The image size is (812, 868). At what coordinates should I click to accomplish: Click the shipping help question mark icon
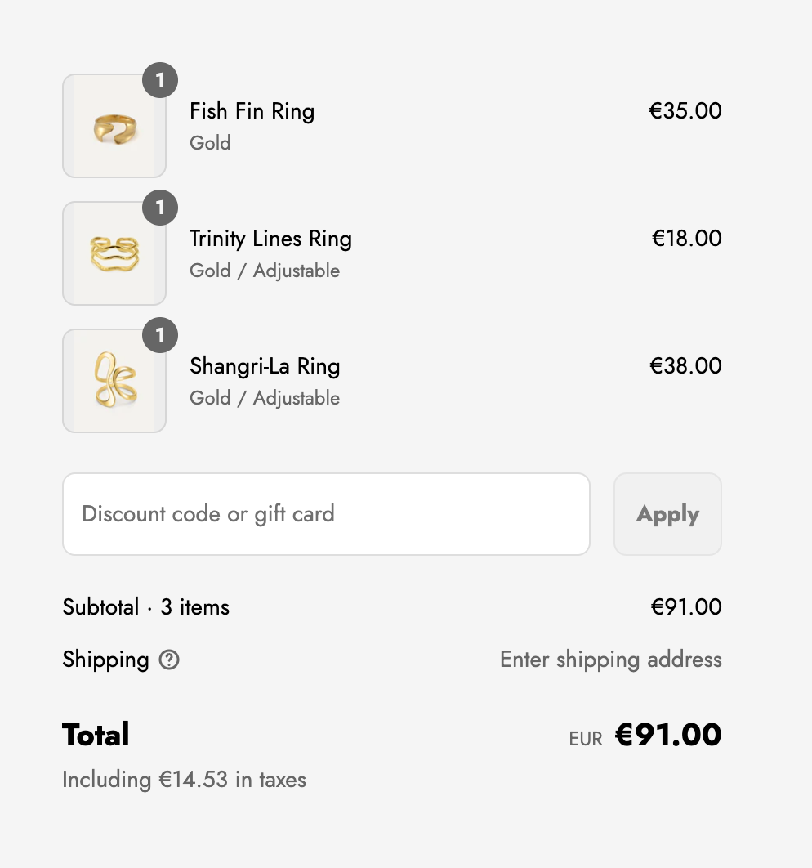(169, 660)
